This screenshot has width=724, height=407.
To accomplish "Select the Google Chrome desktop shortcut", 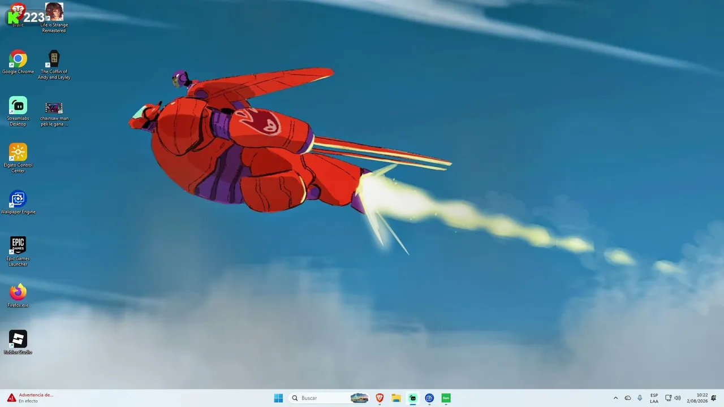I will [x=18, y=62].
